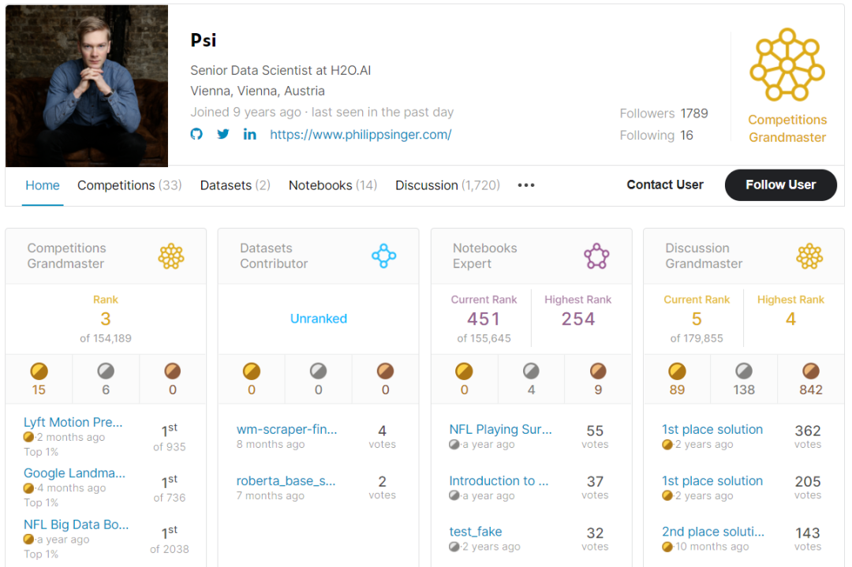Open the Lyft Motion Prediction competition link
The width and height of the screenshot is (852, 567).
(x=74, y=423)
